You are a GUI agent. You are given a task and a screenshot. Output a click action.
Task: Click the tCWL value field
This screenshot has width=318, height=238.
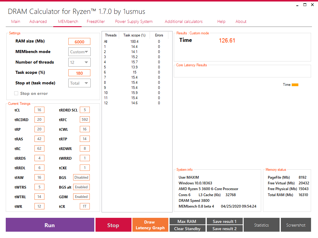[85, 129]
